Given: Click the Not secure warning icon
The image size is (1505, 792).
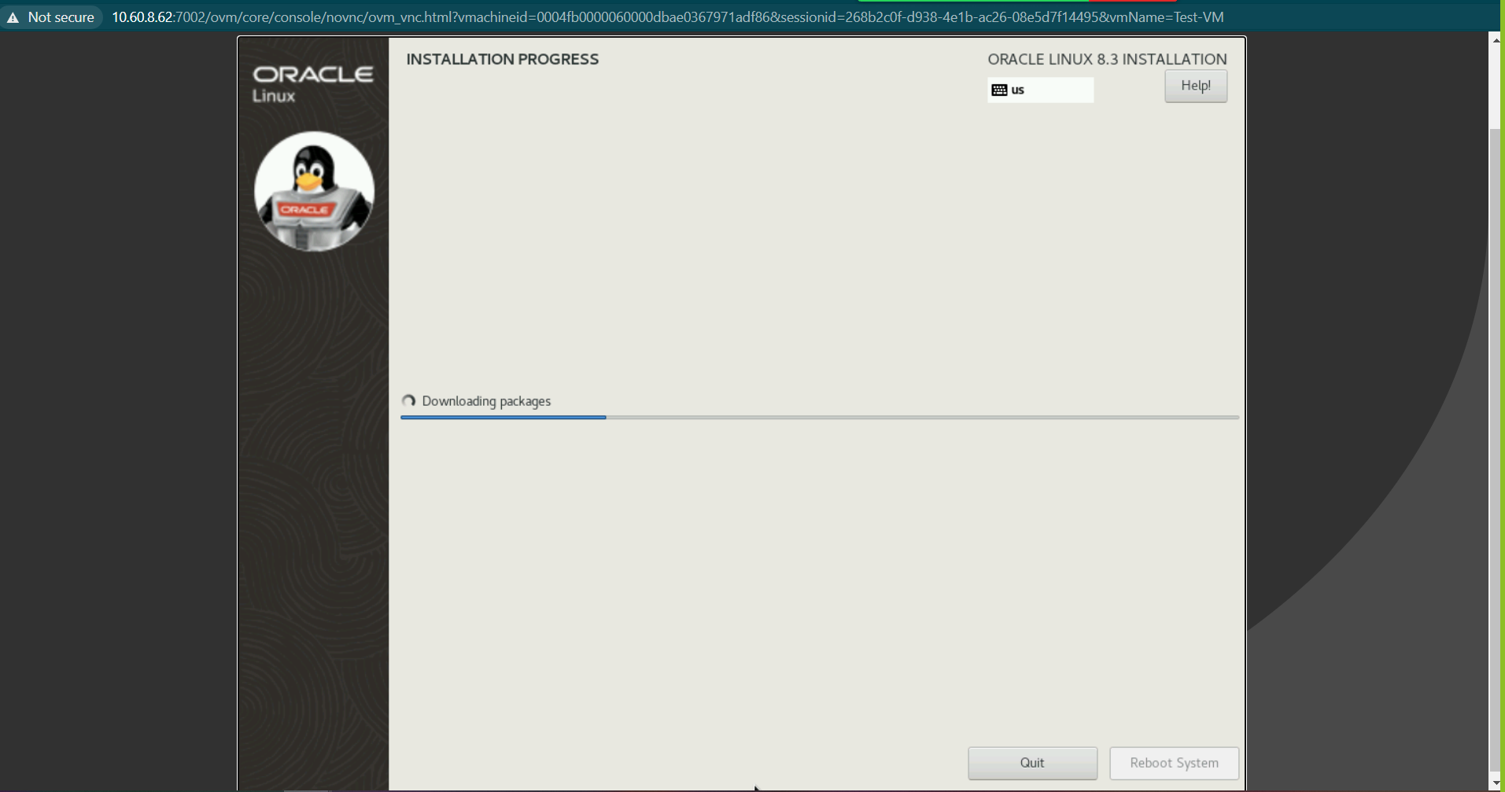Looking at the screenshot, I should click(x=13, y=17).
